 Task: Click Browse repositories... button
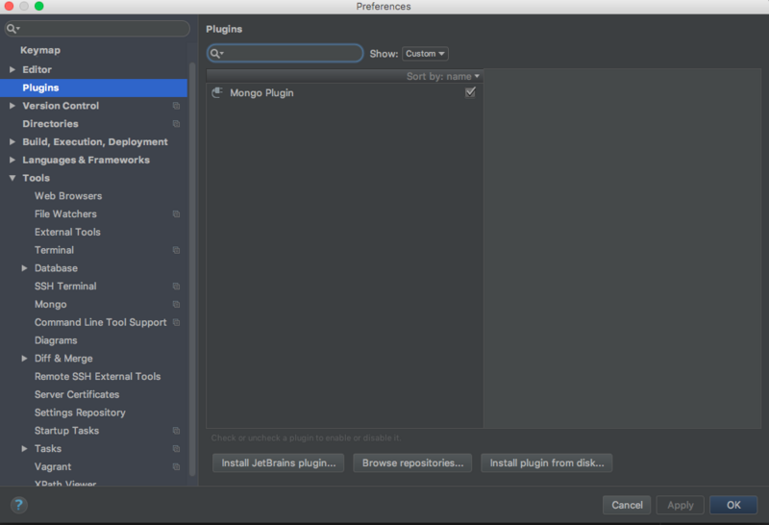(412, 462)
